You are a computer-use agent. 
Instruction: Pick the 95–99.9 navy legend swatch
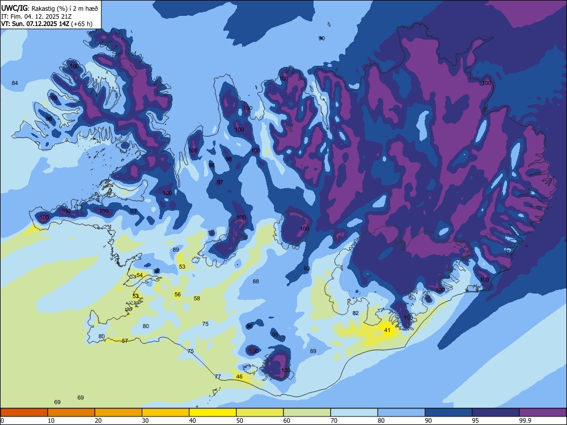[496, 413]
